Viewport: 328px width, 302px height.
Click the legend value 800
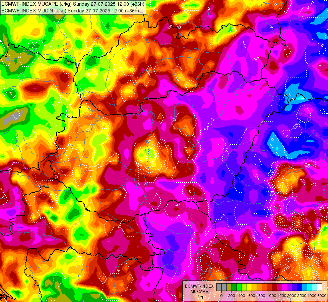pos(262,296)
